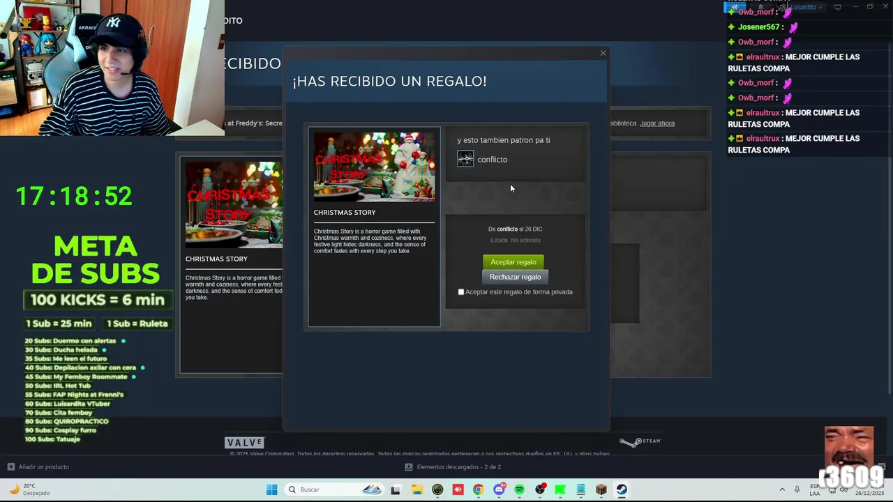
Task: Click the Steam icon in the taskbar
Action: coord(622,489)
